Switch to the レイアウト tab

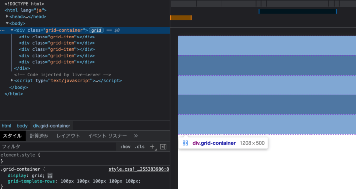[68, 136]
